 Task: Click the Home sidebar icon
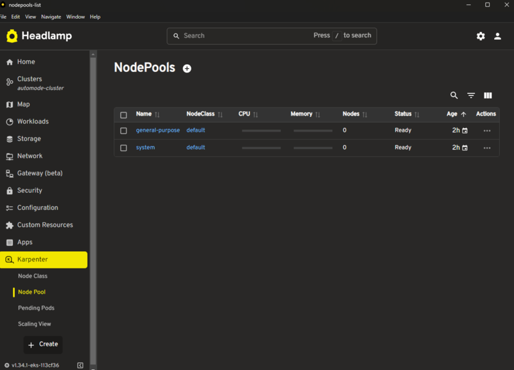point(10,62)
